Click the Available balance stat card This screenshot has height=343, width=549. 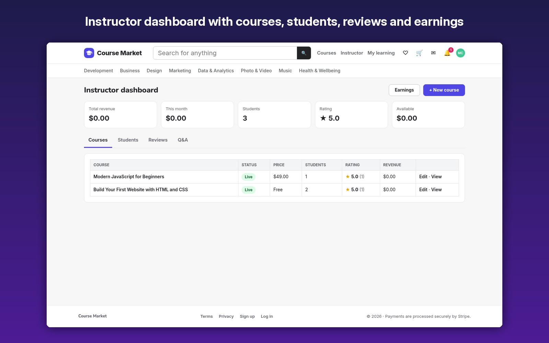click(x=428, y=115)
